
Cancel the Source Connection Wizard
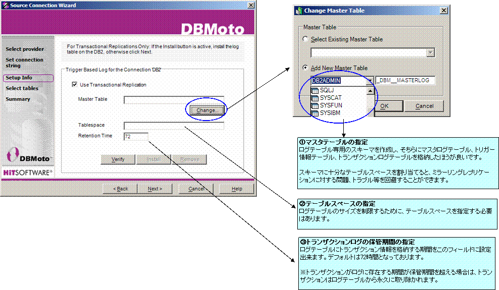coord(196,189)
